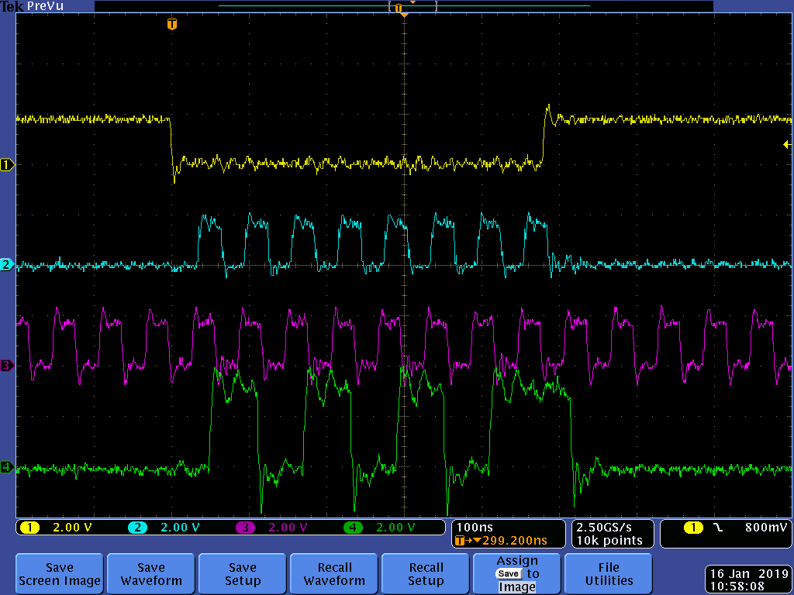The width and height of the screenshot is (794, 595).
Task: Click the 800mV trigger level readout
Action: (765, 528)
